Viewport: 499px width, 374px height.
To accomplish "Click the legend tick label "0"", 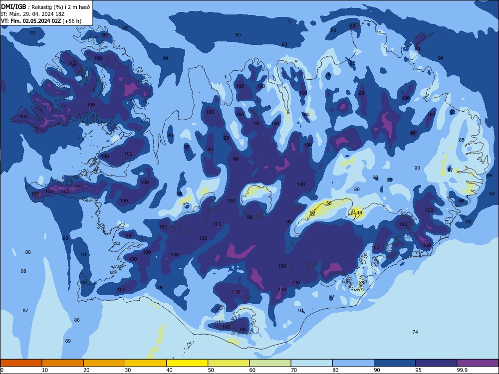I will tap(2, 370).
